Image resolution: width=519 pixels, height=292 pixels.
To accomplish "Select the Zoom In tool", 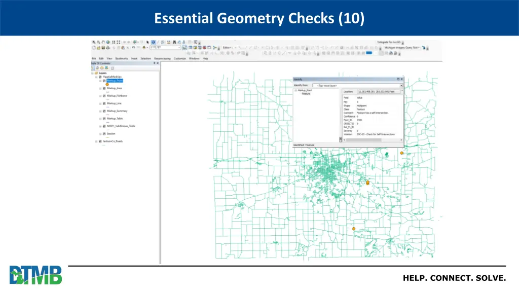I will (x=94, y=43).
